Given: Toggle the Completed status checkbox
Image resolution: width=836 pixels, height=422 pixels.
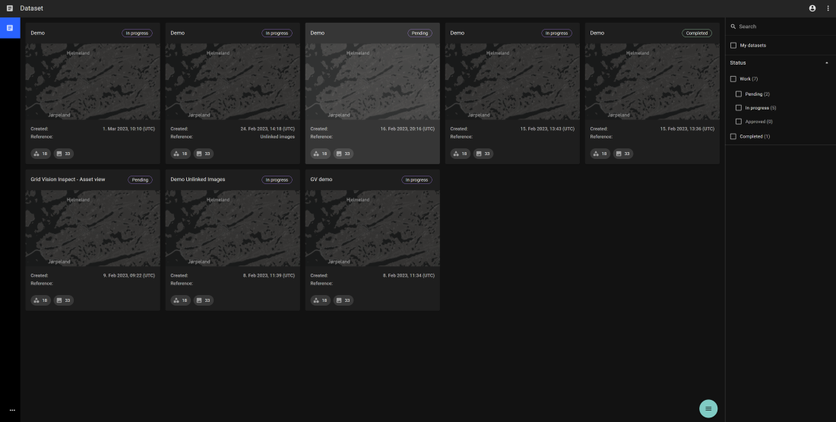Looking at the screenshot, I should point(733,136).
